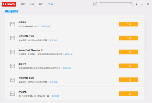
Task: View 新版功能 for 搜狗拼音
Action: 46,26
